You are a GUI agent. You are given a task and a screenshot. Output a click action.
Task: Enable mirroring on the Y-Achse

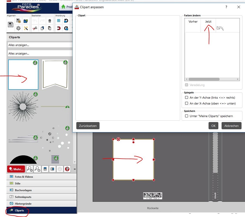[x=187, y=97]
